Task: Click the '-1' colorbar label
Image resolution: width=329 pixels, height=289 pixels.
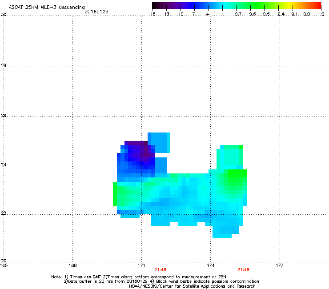Action: 221,14
